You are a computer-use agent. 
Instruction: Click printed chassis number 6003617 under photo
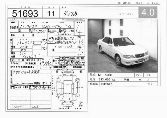[106, 84]
